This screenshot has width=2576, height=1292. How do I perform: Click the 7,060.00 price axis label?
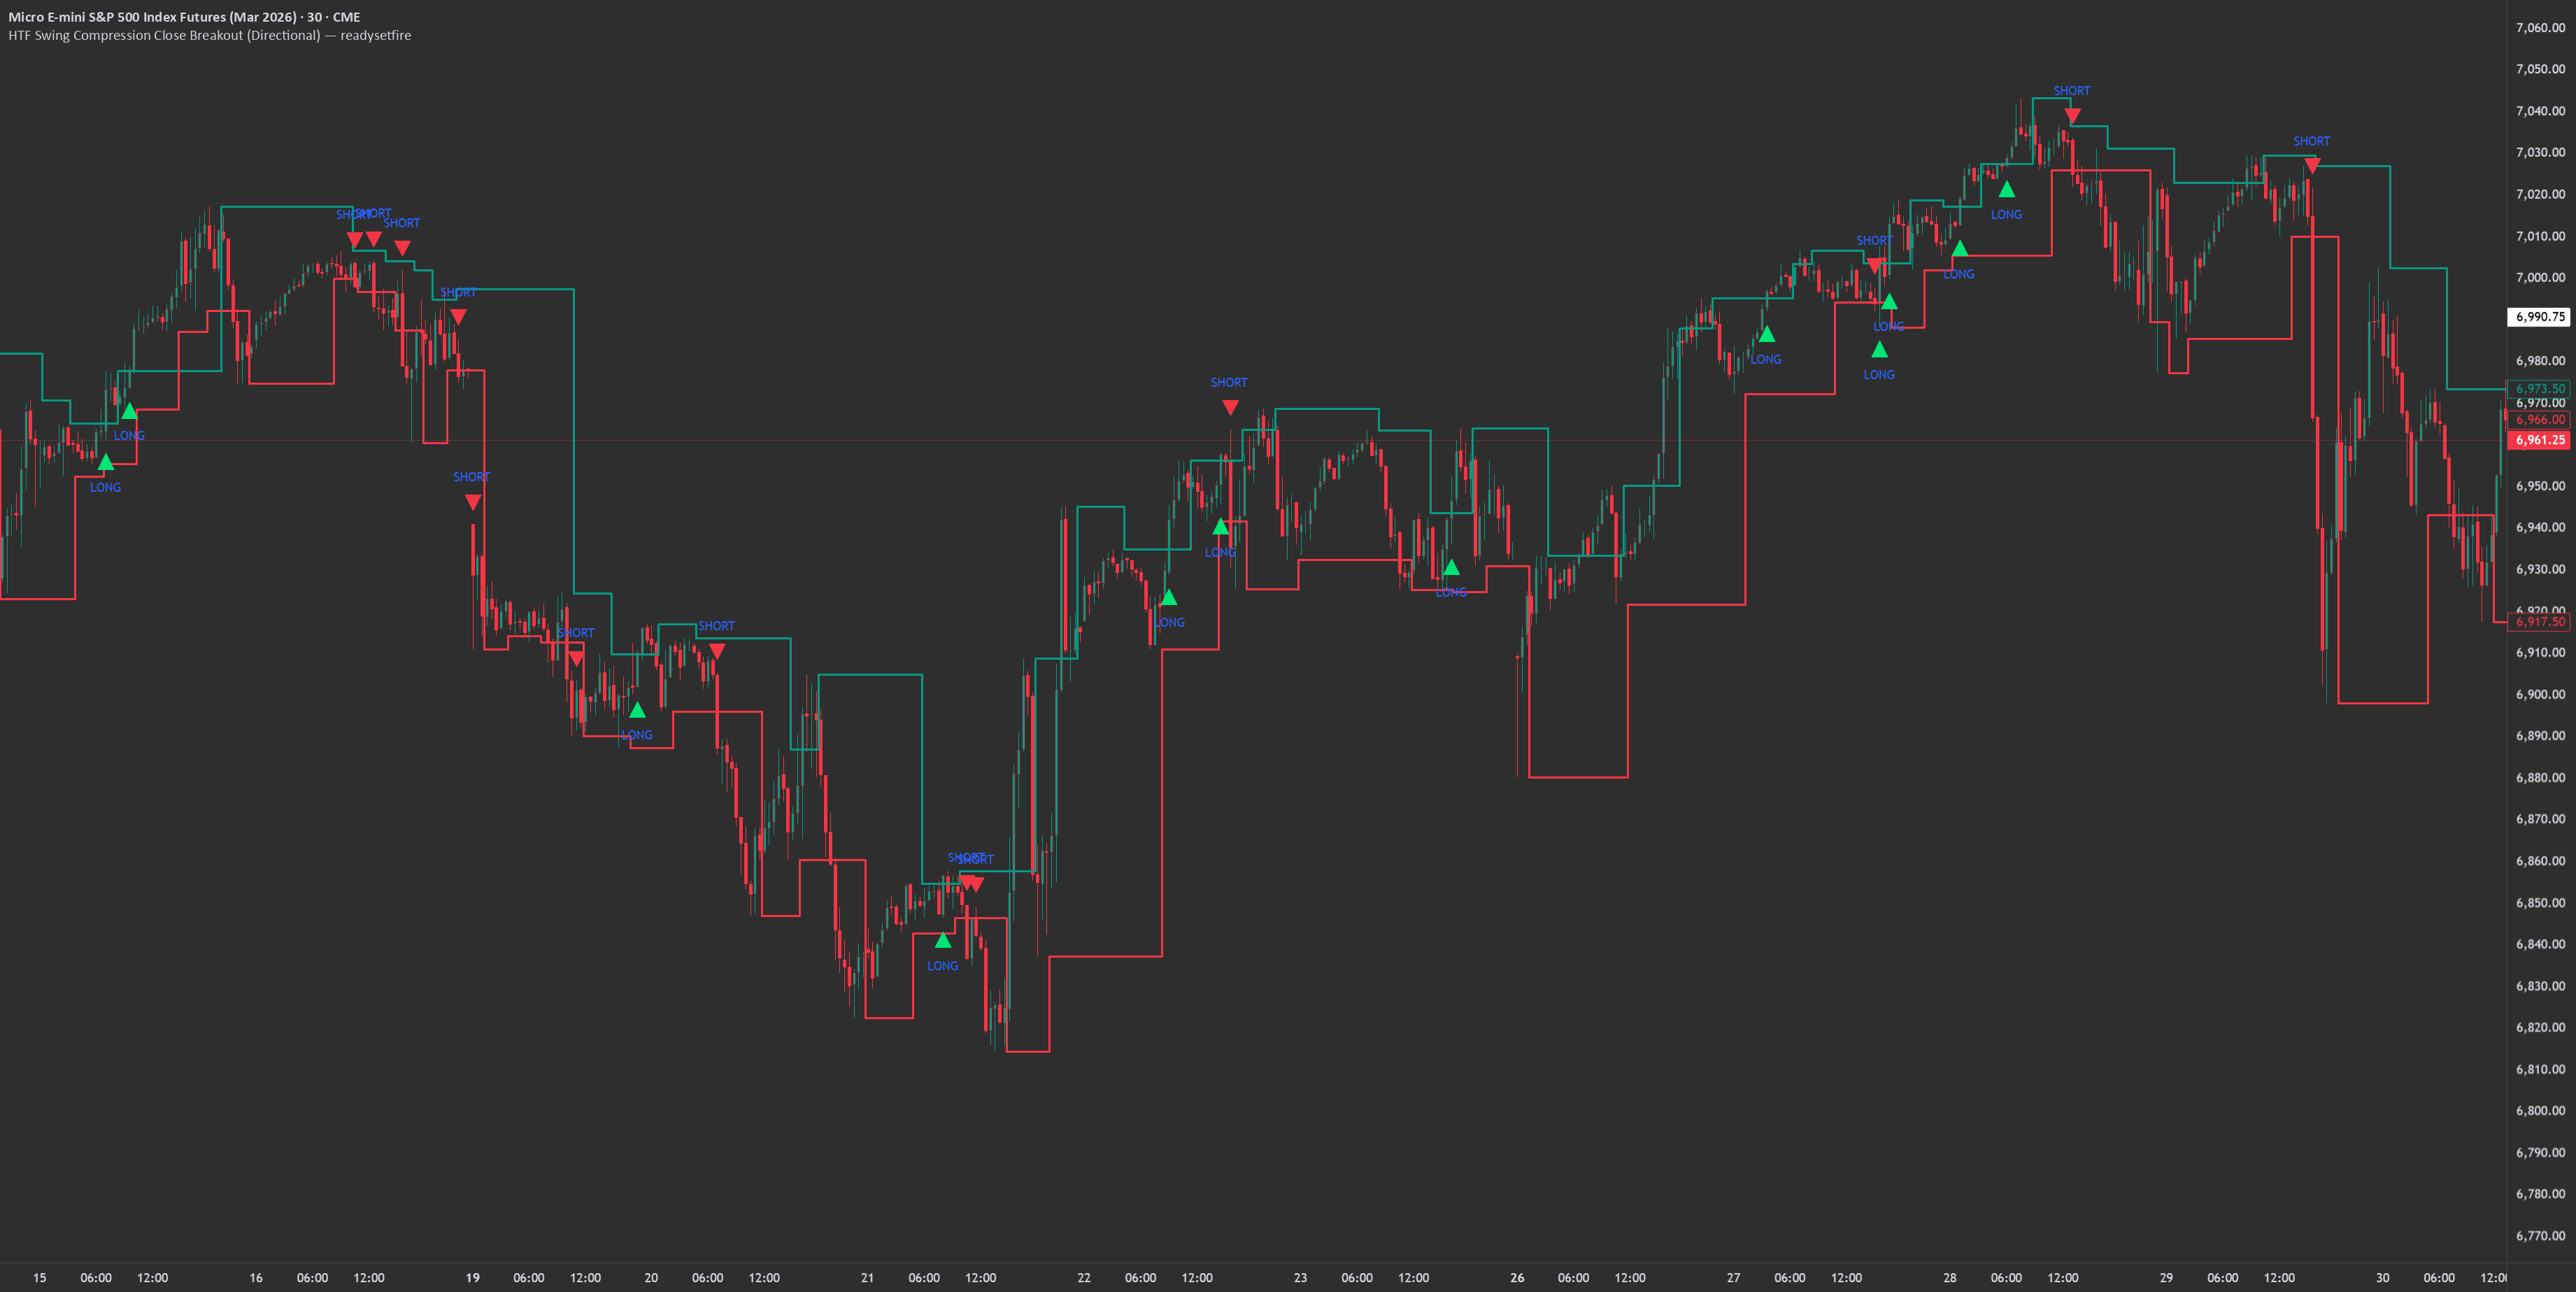coord(2540,28)
